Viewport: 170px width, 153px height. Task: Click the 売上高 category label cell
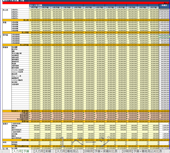point(5,10)
